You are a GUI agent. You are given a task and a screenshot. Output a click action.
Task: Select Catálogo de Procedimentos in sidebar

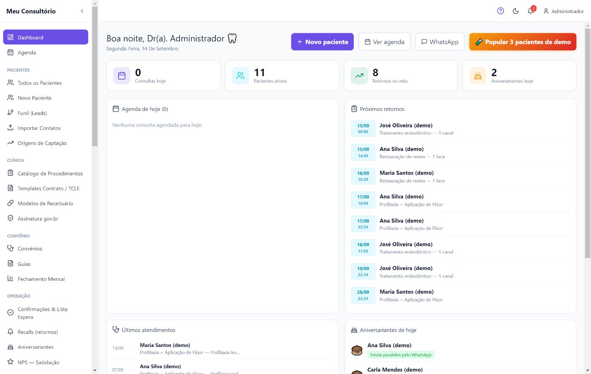point(46,173)
